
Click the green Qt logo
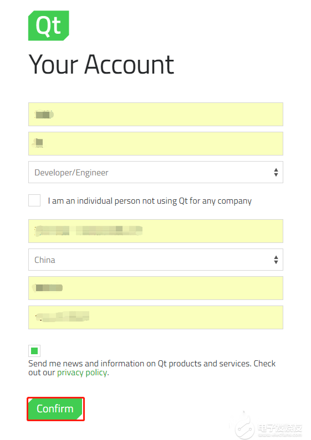pos(49,25)
